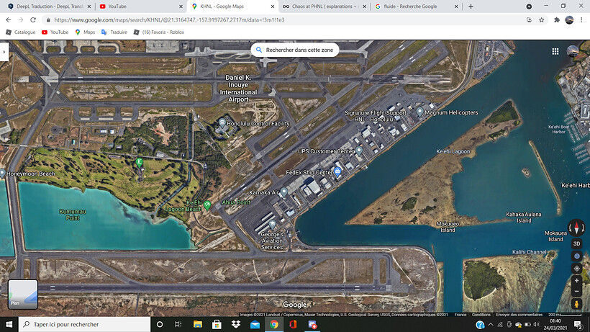590x332 pixels.
Task: Zoom out with the minus button
Action: point(576,292)
